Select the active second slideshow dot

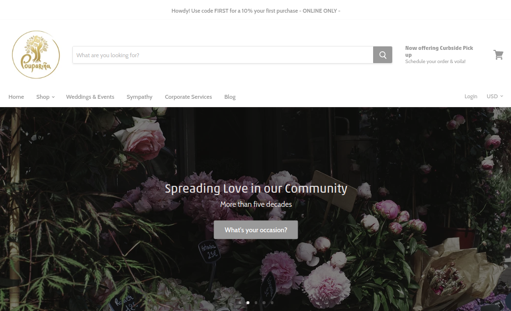(x=248, y=303)
